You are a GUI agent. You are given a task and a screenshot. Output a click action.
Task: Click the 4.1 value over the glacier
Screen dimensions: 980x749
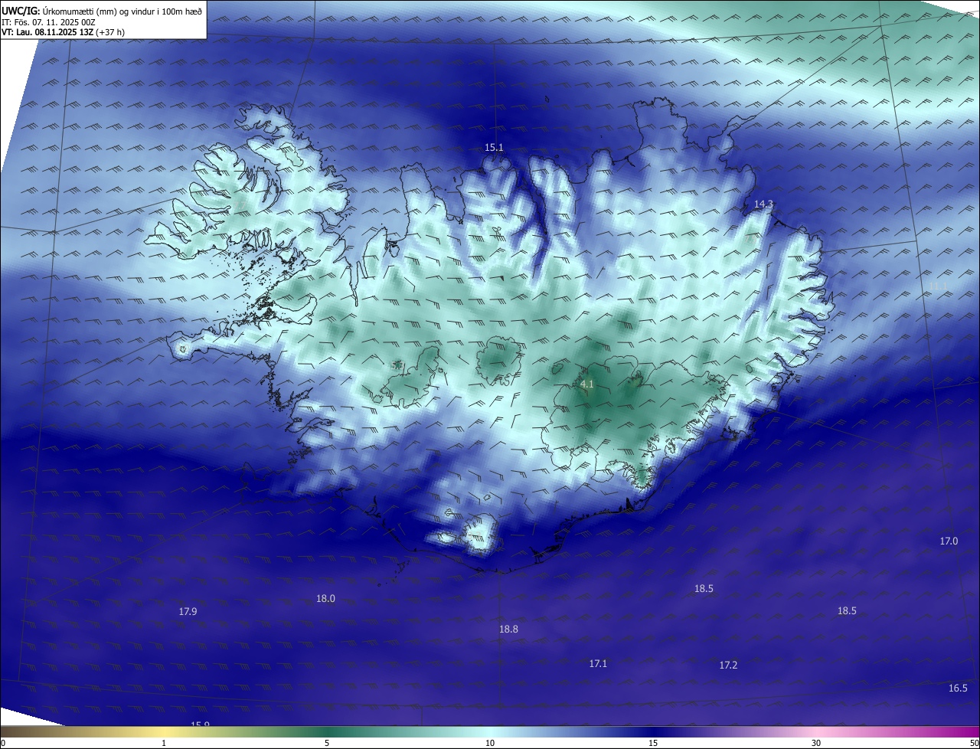click(587, 384)
